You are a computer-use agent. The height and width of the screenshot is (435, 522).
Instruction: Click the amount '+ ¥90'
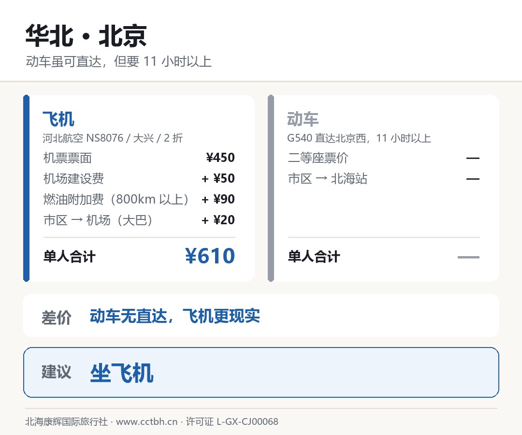coord(218,199)
